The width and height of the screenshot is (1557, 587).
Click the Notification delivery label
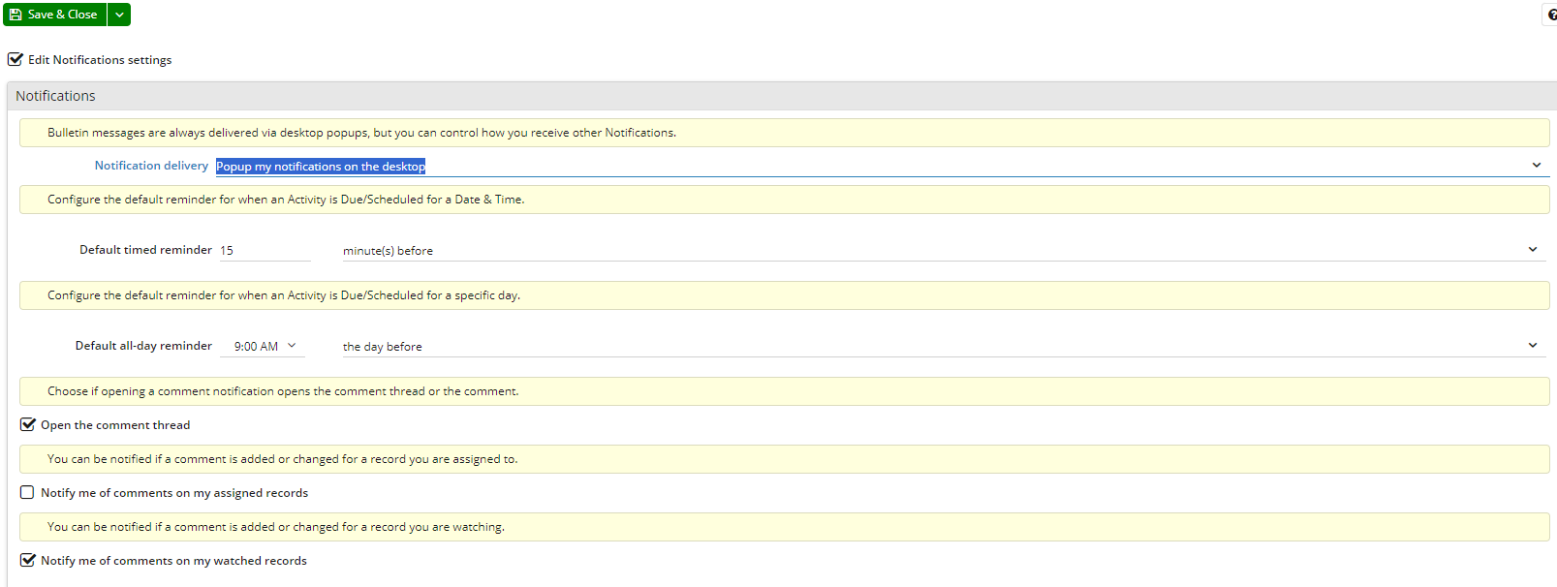(x=151, y=166)
